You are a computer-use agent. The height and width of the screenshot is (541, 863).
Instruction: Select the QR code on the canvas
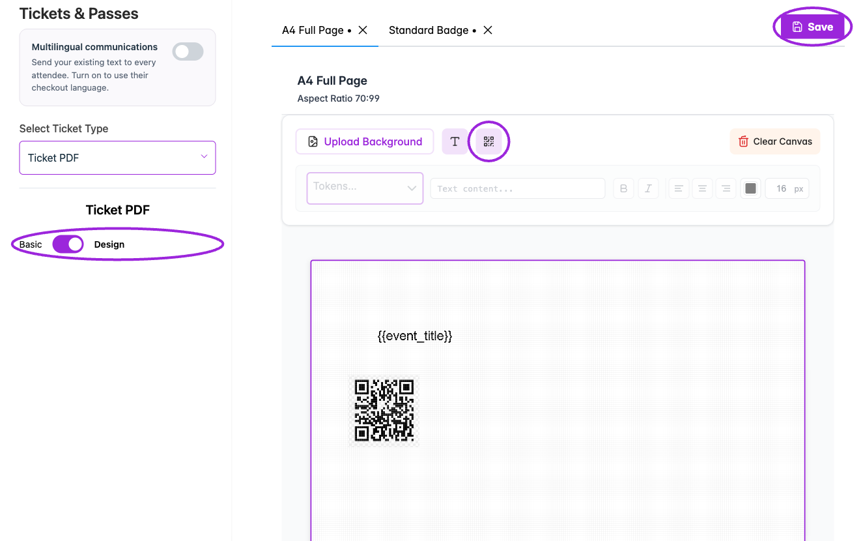pos(384,411)
